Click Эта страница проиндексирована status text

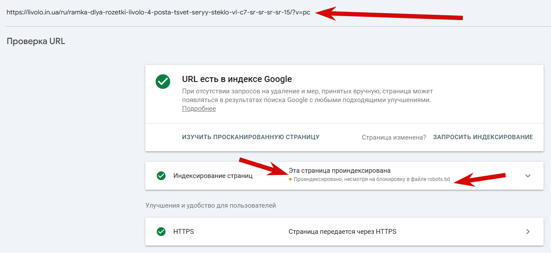(340, 171)
